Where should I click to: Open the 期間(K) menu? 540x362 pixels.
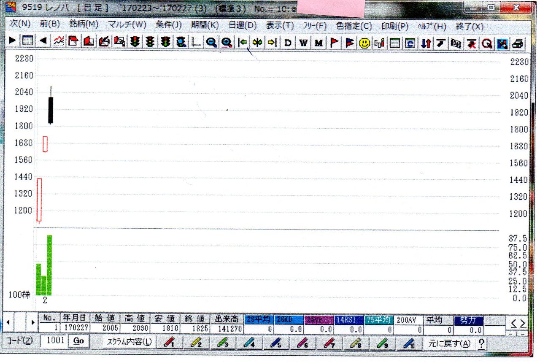click(205, 25)
